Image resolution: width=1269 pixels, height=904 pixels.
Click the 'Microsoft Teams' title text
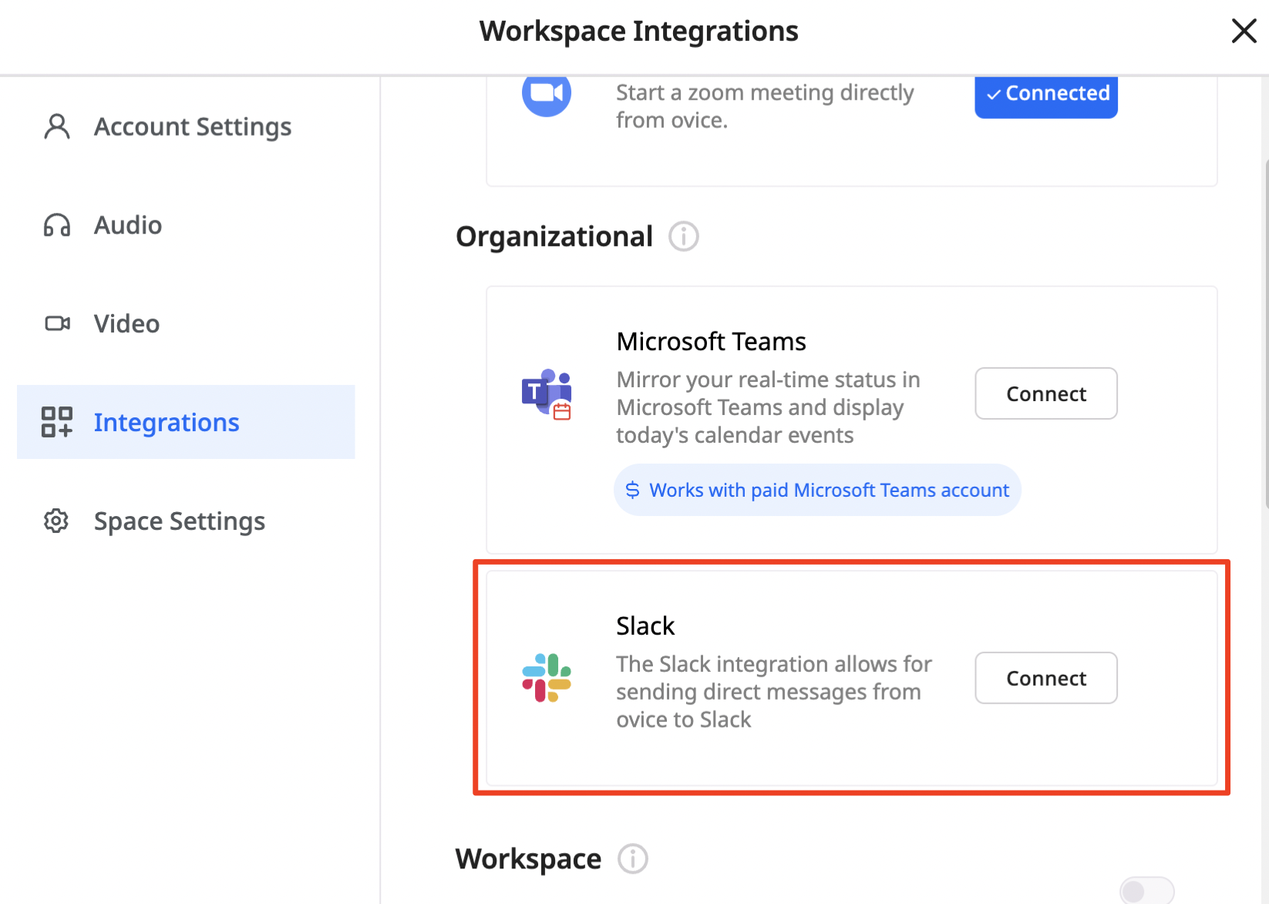pyautogui.click(x=711, y=341)
